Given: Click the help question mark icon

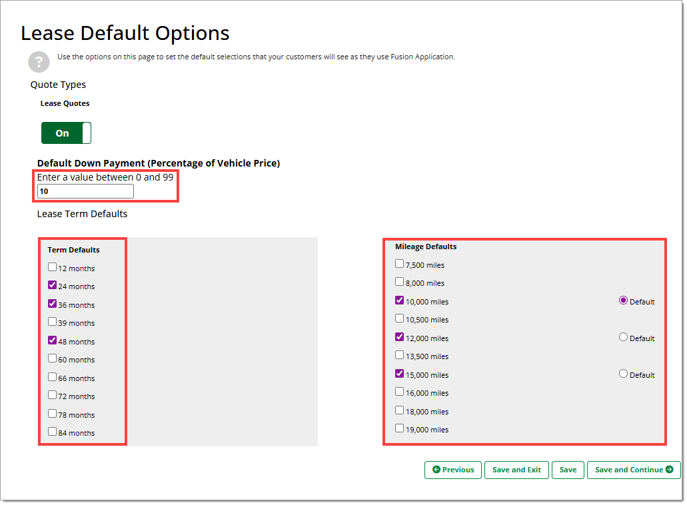Looking at the screenshot, I should coord(39,62).
